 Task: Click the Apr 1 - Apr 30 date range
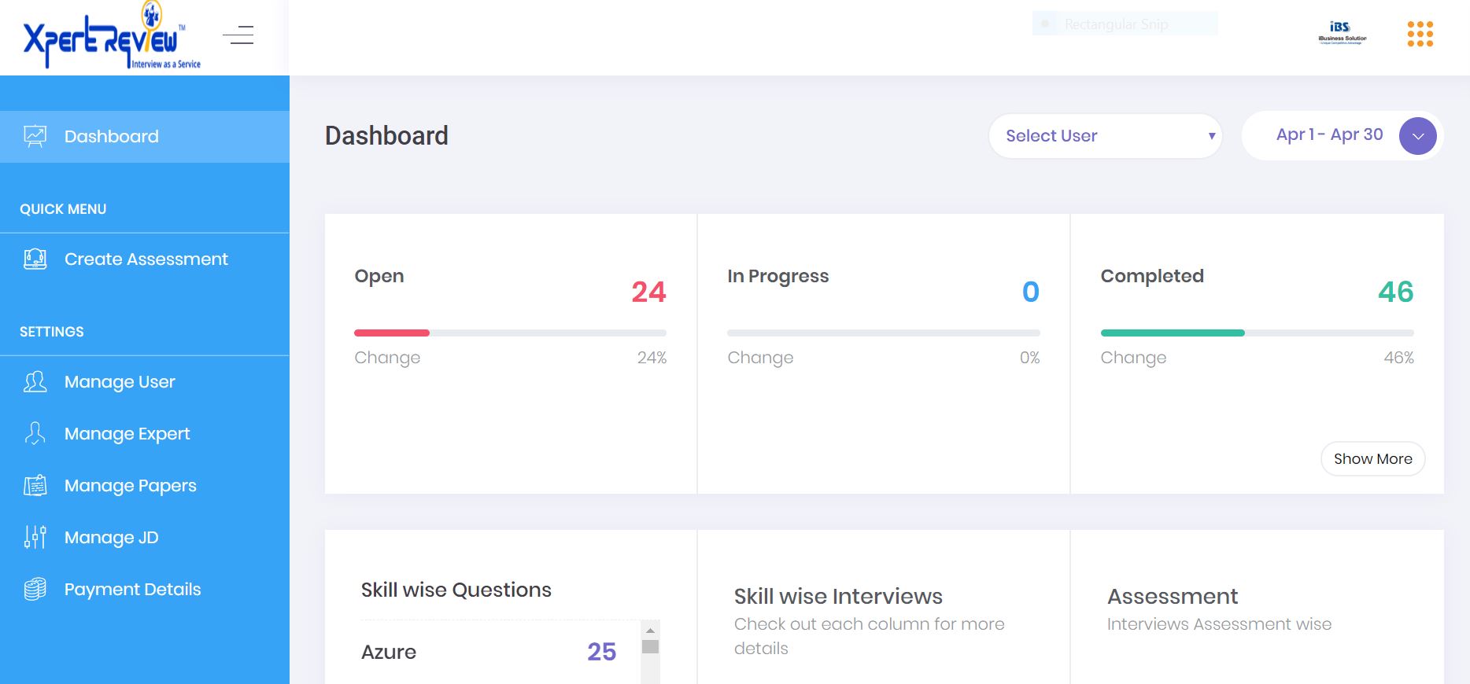[x=1329, y=134]
